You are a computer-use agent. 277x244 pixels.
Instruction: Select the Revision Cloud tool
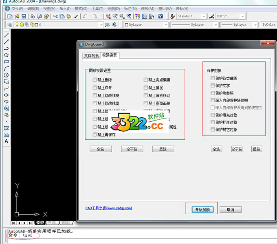[x=7, y=81]
